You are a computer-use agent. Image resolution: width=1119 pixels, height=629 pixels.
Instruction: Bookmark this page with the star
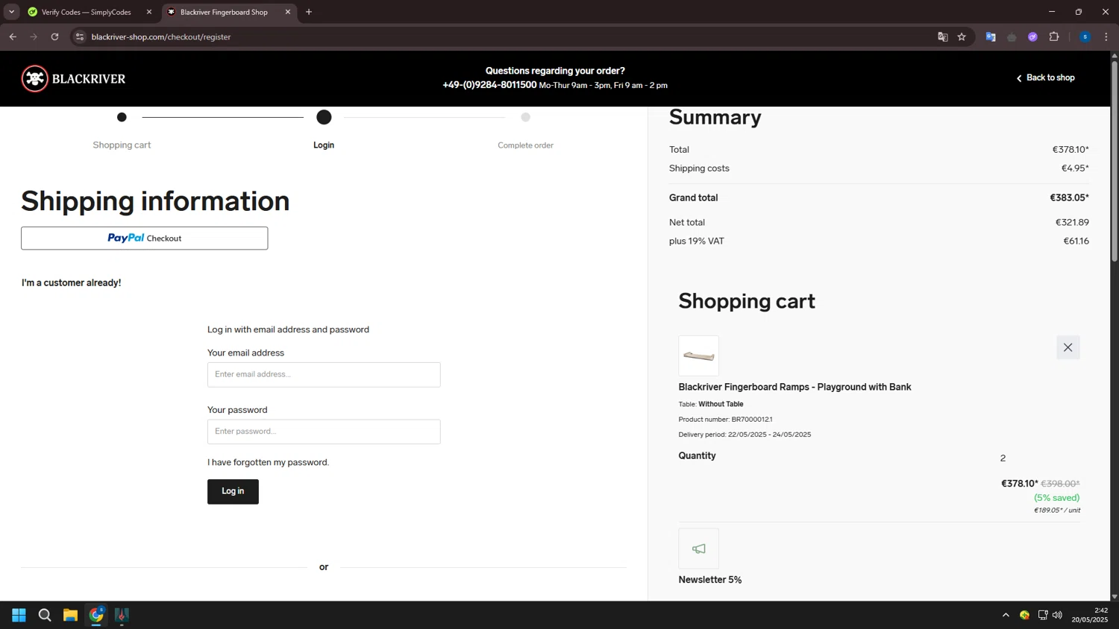click(x=962, y=37)
